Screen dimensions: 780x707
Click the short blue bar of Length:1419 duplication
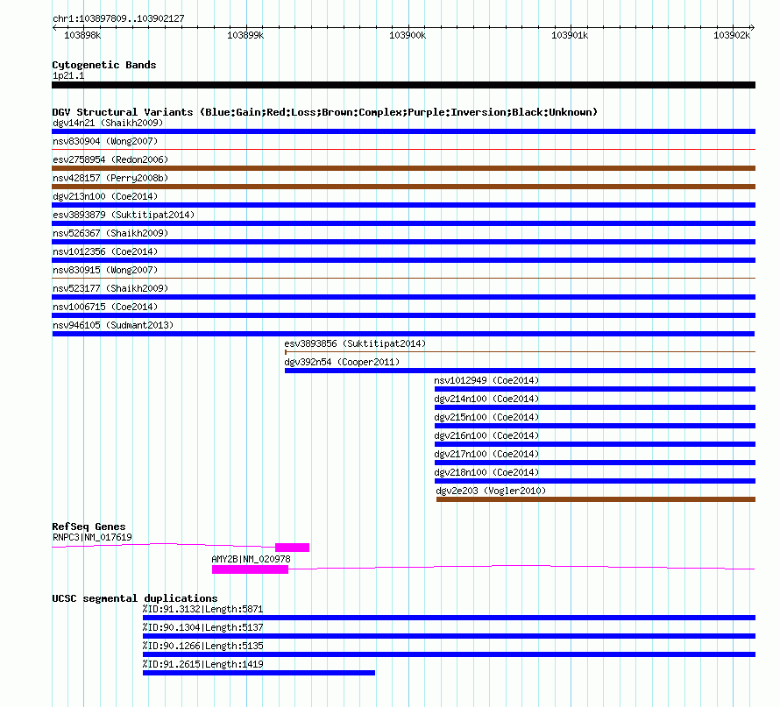pos(259,673)
